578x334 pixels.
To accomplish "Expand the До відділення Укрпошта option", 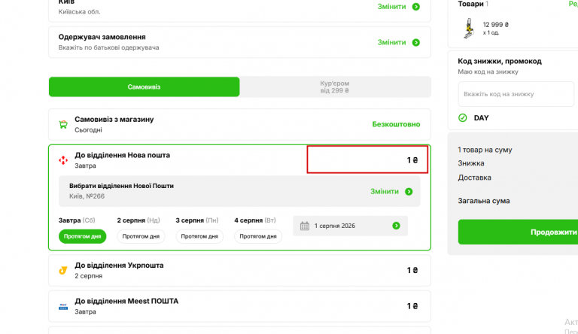I will 239,270.
